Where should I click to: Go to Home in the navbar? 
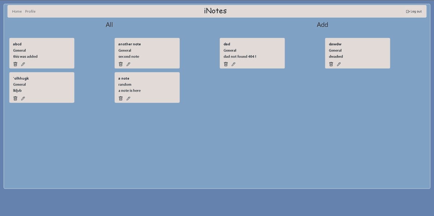point(17,12)
